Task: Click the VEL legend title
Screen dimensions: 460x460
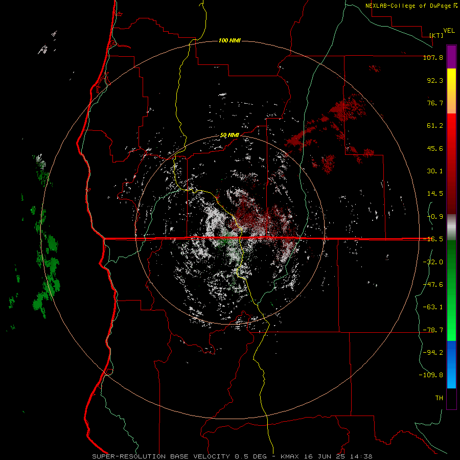Action: click(x=449, y=31)
